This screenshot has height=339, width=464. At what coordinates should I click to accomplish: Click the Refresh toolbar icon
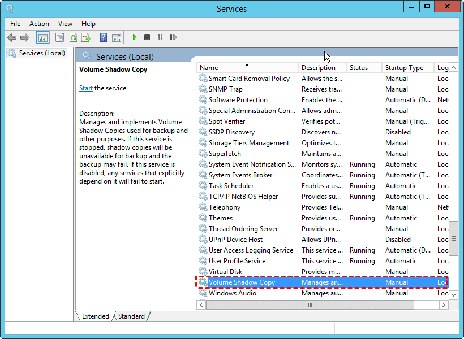[73, 38]
